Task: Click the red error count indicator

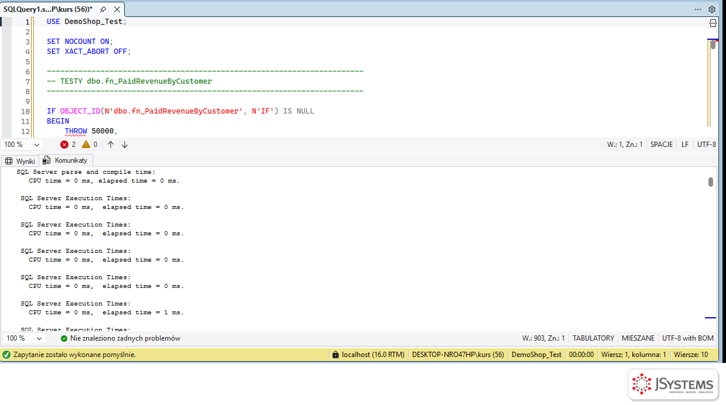Action: pos(68,145)
